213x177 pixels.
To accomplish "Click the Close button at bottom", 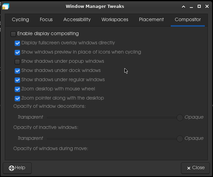I will (x=196, y=168).
